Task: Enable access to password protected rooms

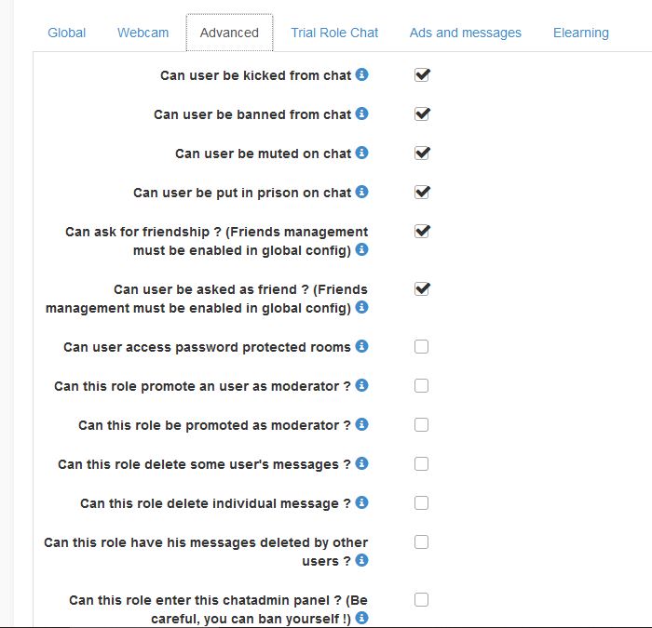Action: (422, 347)
